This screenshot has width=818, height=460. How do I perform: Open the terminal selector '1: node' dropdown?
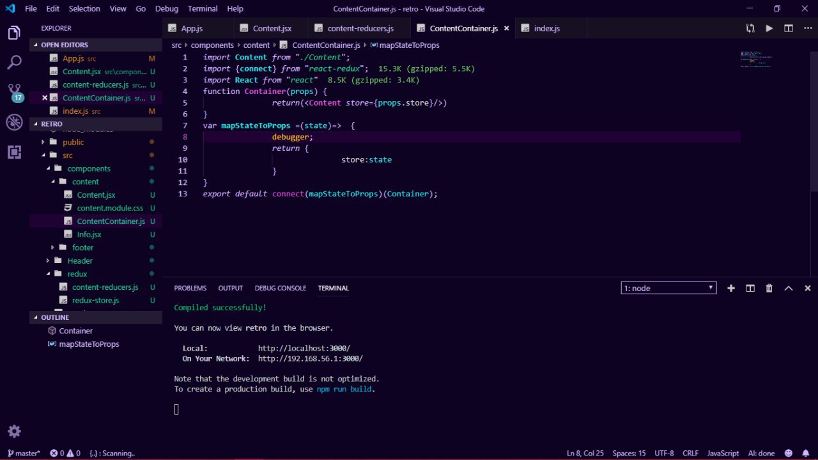pos(668,288)
